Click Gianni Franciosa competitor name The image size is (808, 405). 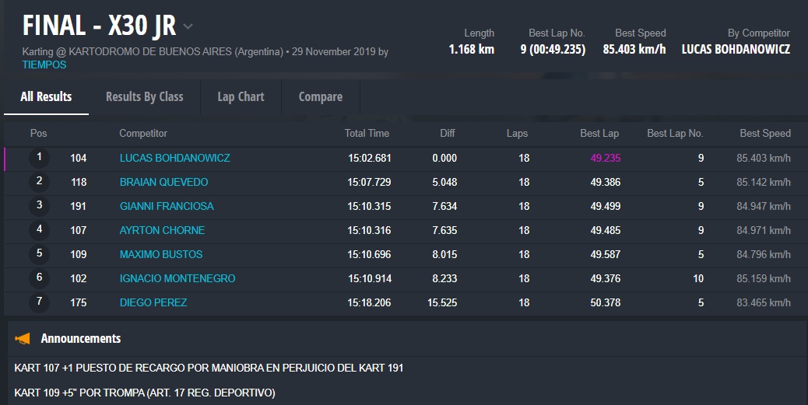tap(166, 206)
